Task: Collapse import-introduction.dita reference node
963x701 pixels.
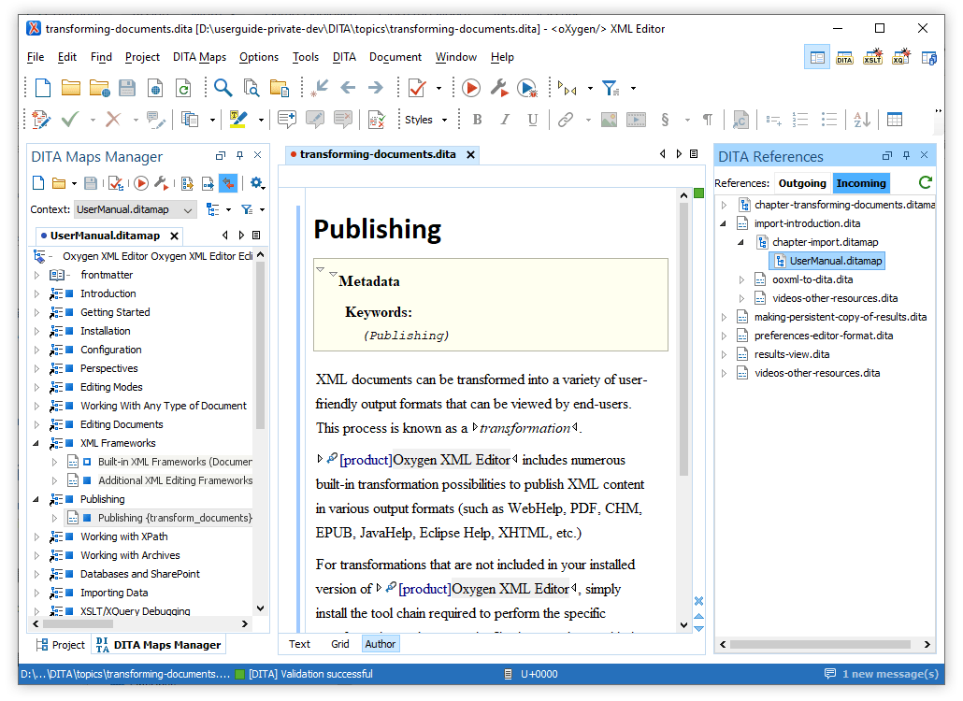Action: click(724, 223)
